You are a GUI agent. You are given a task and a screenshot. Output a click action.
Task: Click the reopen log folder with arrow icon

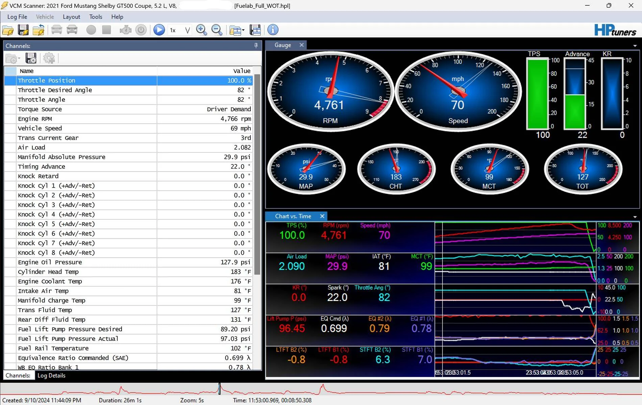[x=39, y=30]
